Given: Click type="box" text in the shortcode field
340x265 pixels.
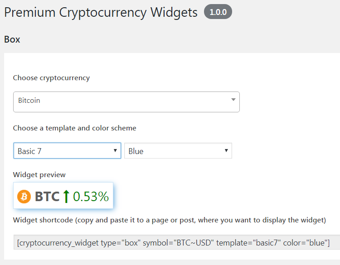Looking at the screenshot, I should [121, 243].
